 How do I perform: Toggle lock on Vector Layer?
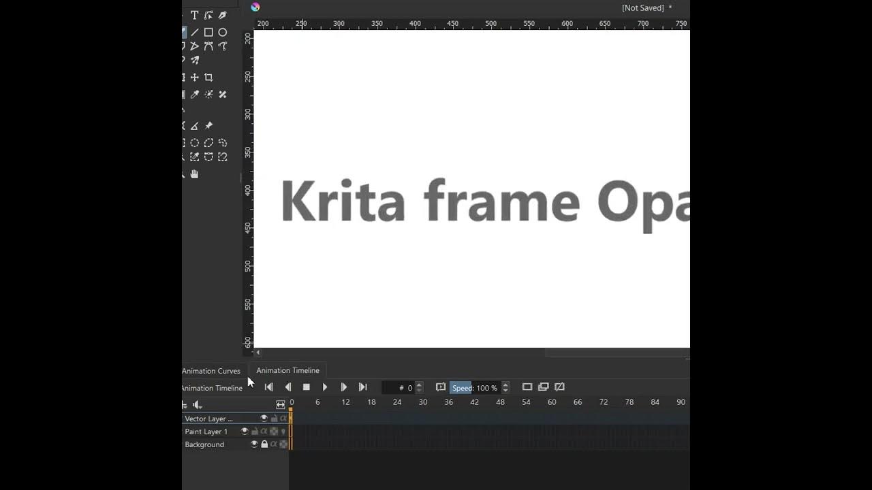click(274, 419)
